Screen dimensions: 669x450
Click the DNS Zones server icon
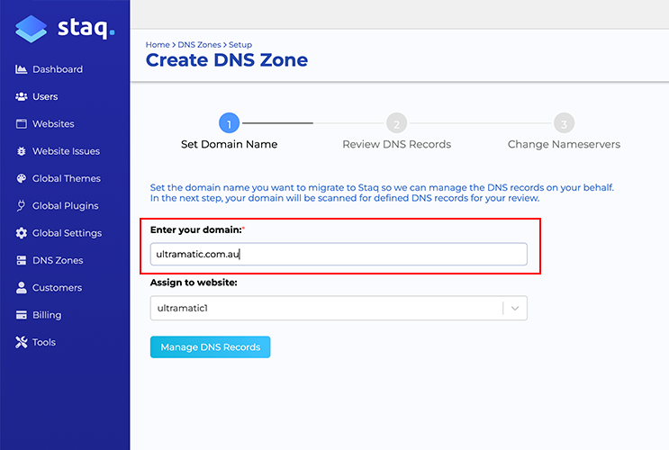(22, 260)
